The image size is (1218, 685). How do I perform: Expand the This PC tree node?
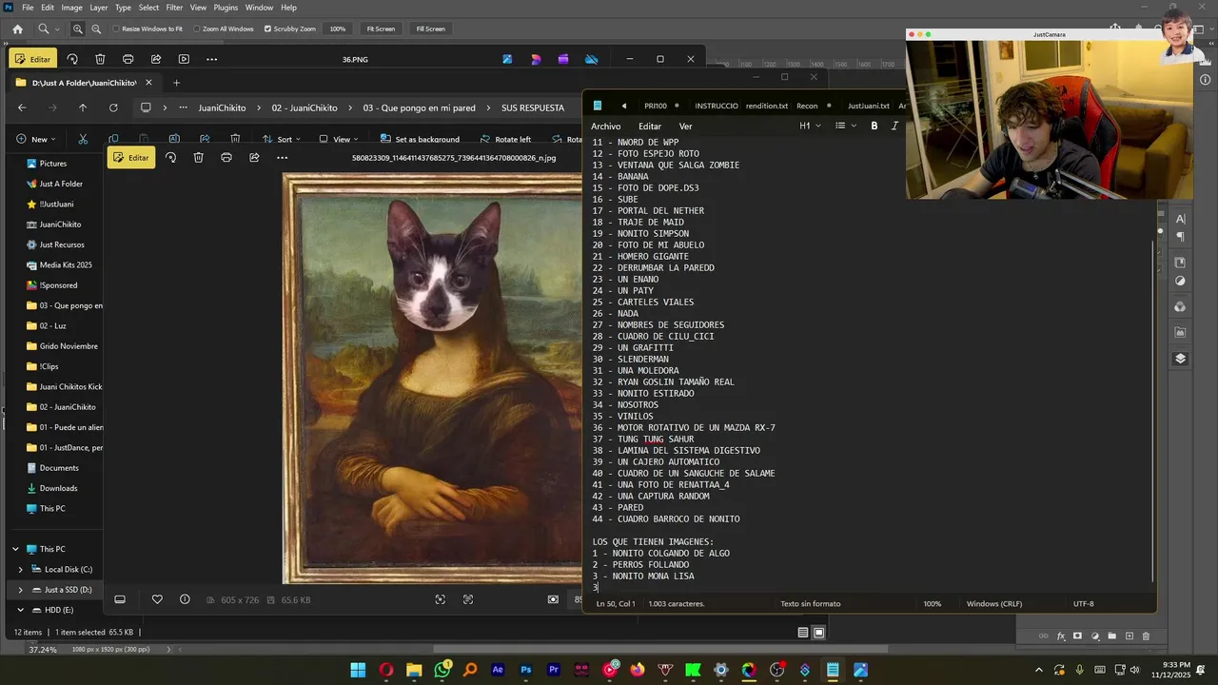point(15,549)
